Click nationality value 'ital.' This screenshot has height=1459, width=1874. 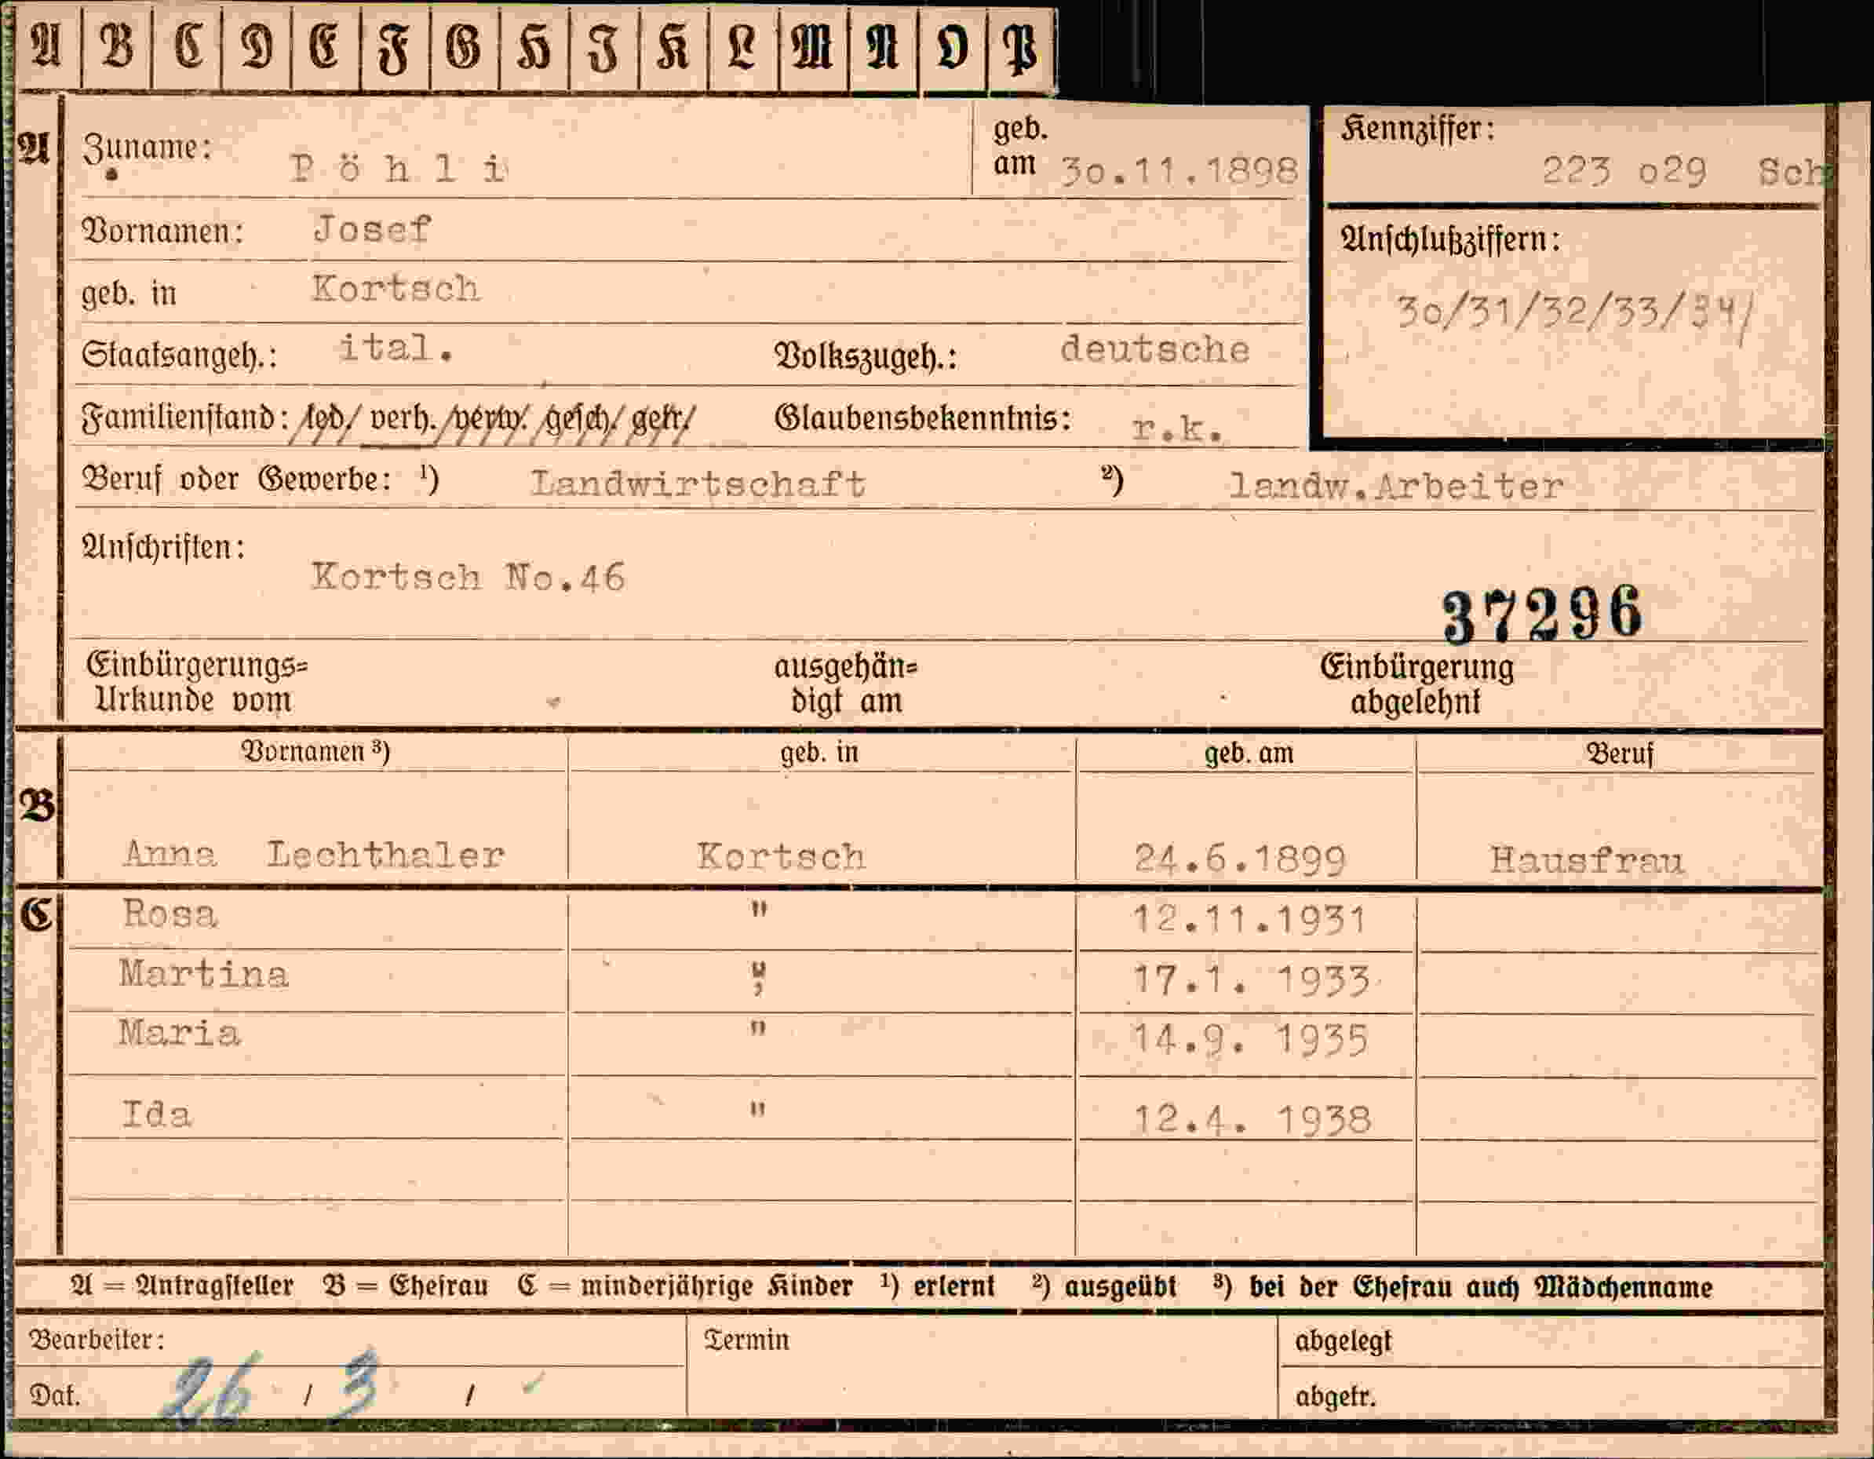tap(396, 348)
